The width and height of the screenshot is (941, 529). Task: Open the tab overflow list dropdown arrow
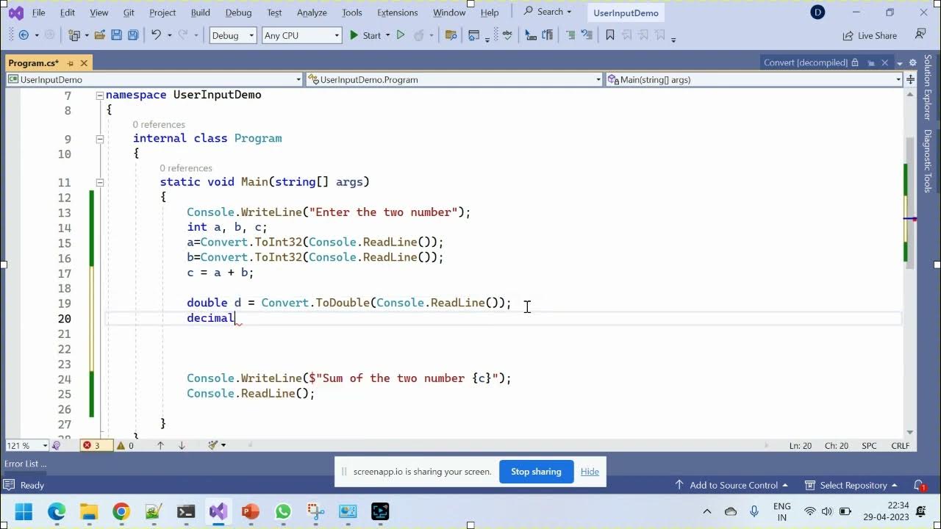pos(900,63)
